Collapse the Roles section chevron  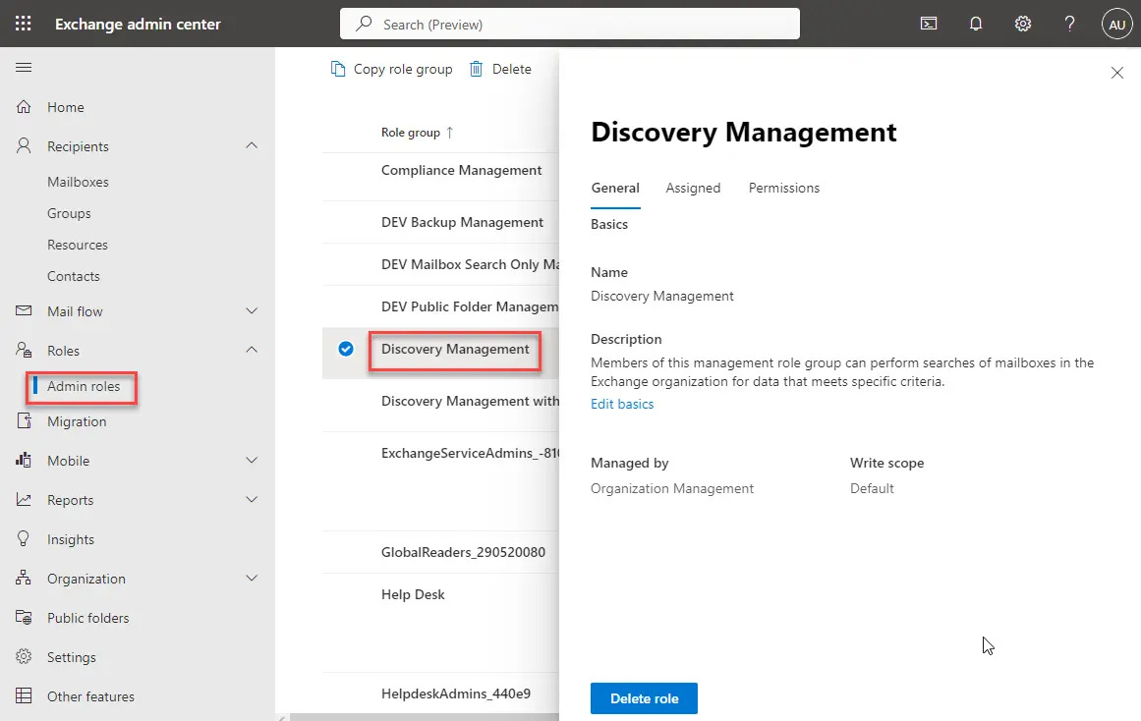click(252, 350)
